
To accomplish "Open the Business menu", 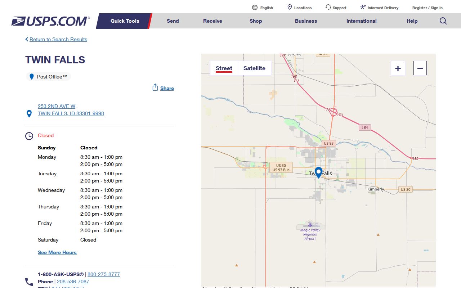I will [x=306, y=21].
